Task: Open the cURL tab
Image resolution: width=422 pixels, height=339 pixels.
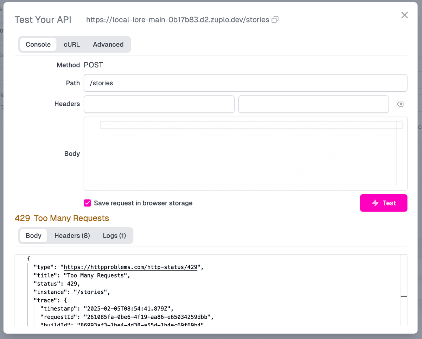Action: coord(72,45)
